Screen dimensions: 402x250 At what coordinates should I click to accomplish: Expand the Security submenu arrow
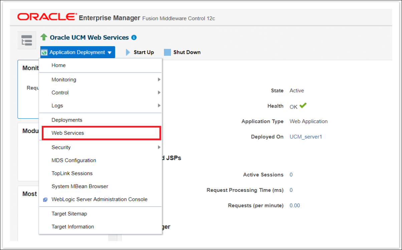(x=159, y=147)
